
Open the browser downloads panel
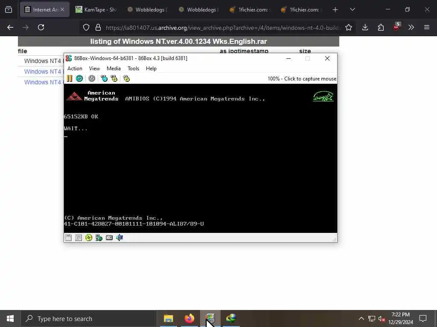point(365,27)
